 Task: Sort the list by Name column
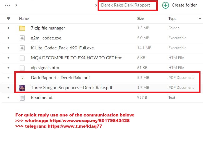(x=24, y=19)
